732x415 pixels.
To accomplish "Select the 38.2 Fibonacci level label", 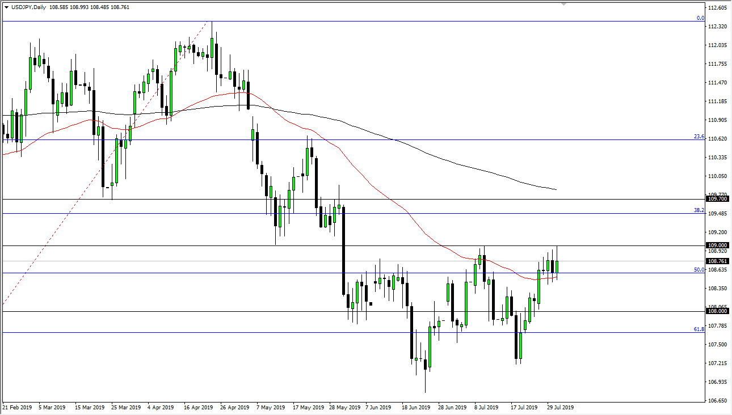I will click(700, 211).
